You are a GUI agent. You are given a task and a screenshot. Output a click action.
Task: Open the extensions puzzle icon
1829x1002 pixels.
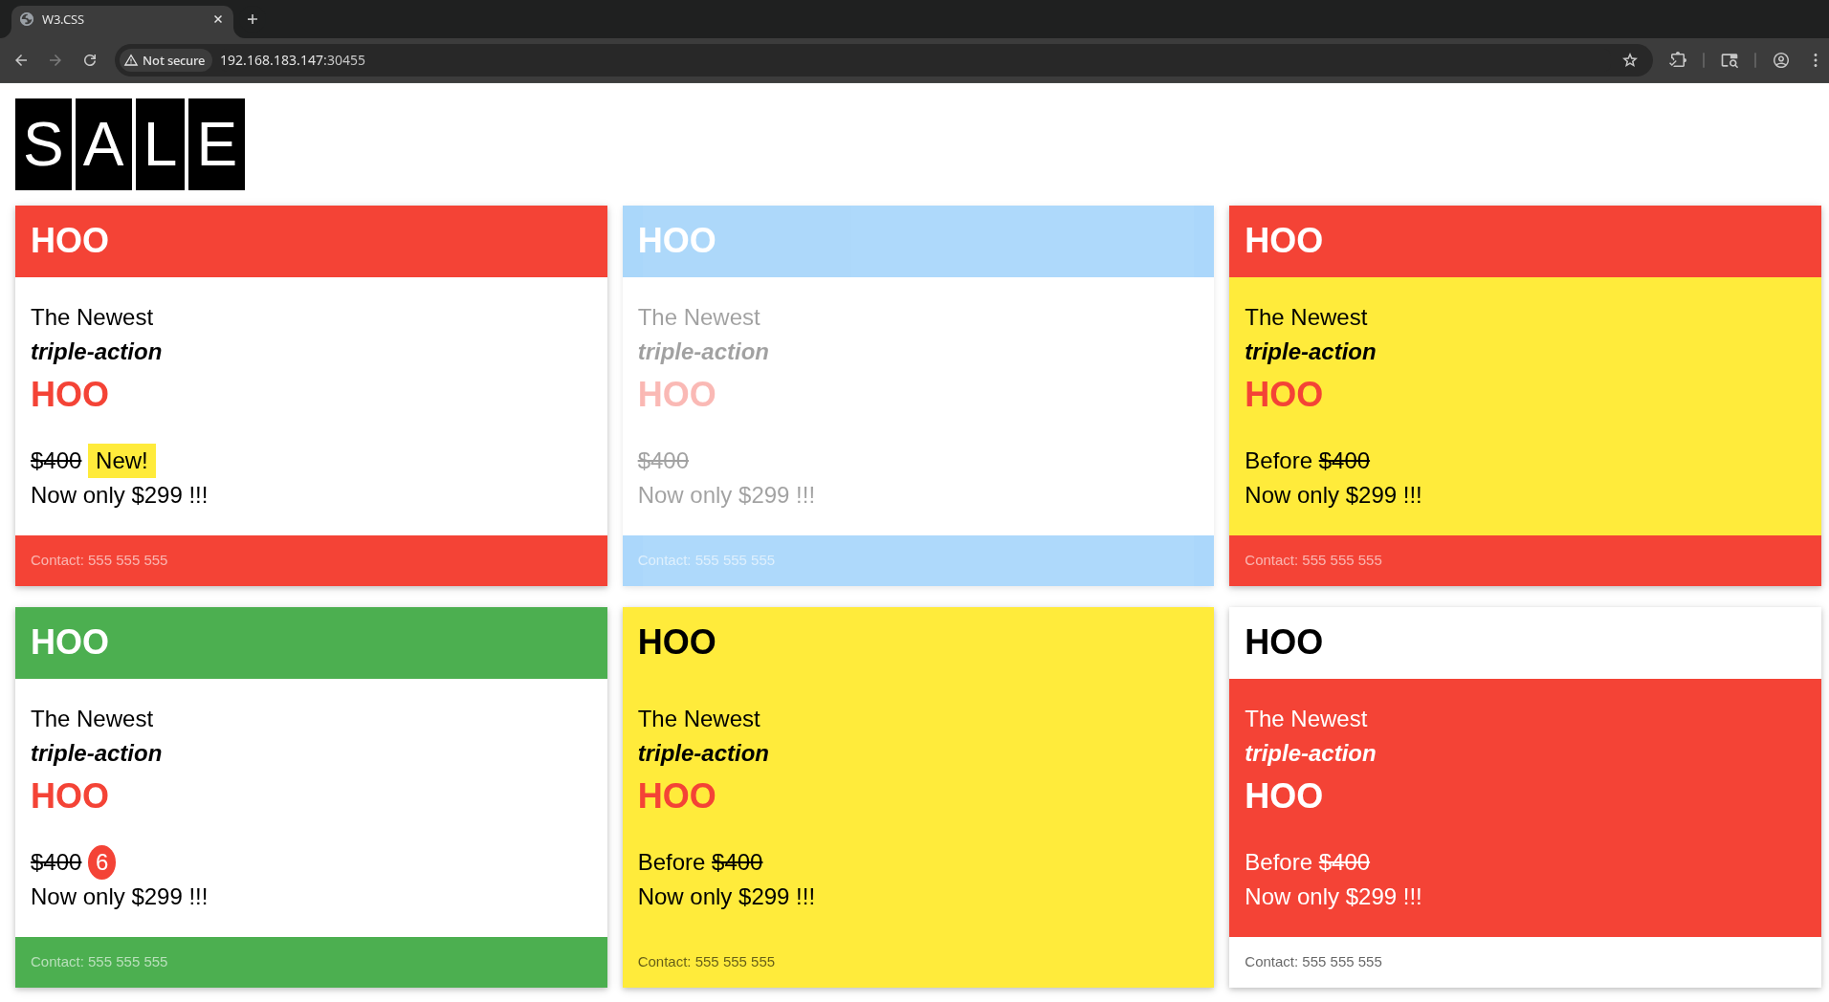point(1678,60)
